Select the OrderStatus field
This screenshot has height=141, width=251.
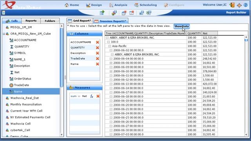[x=23, y=79]
